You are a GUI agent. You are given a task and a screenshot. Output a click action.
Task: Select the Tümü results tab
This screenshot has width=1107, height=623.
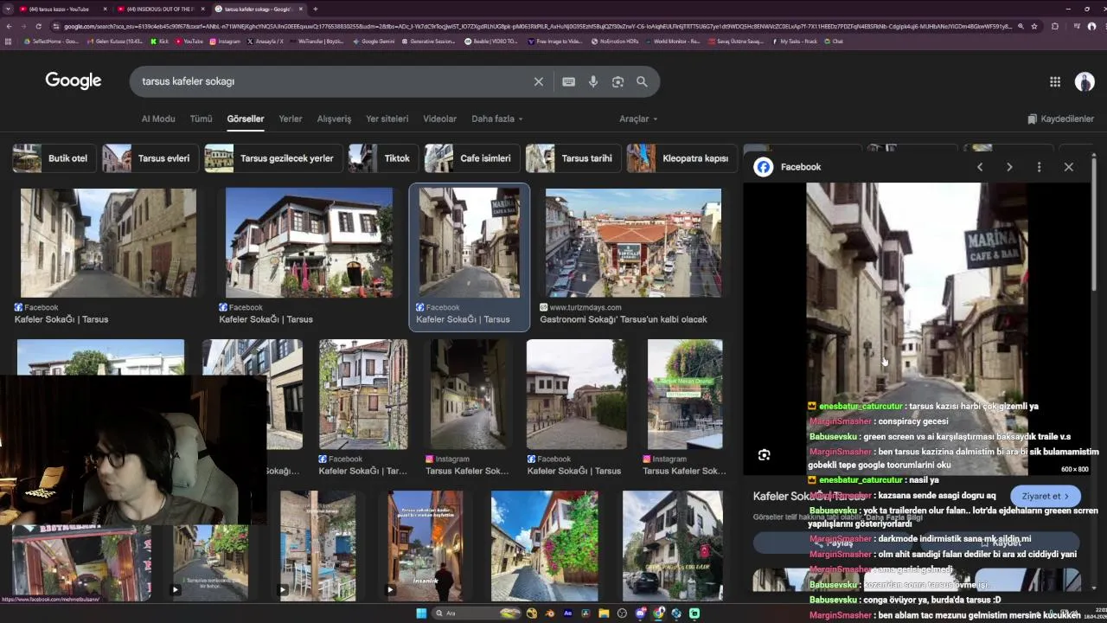[x=201, y=119]
